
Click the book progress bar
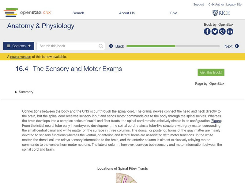(173, 46)
